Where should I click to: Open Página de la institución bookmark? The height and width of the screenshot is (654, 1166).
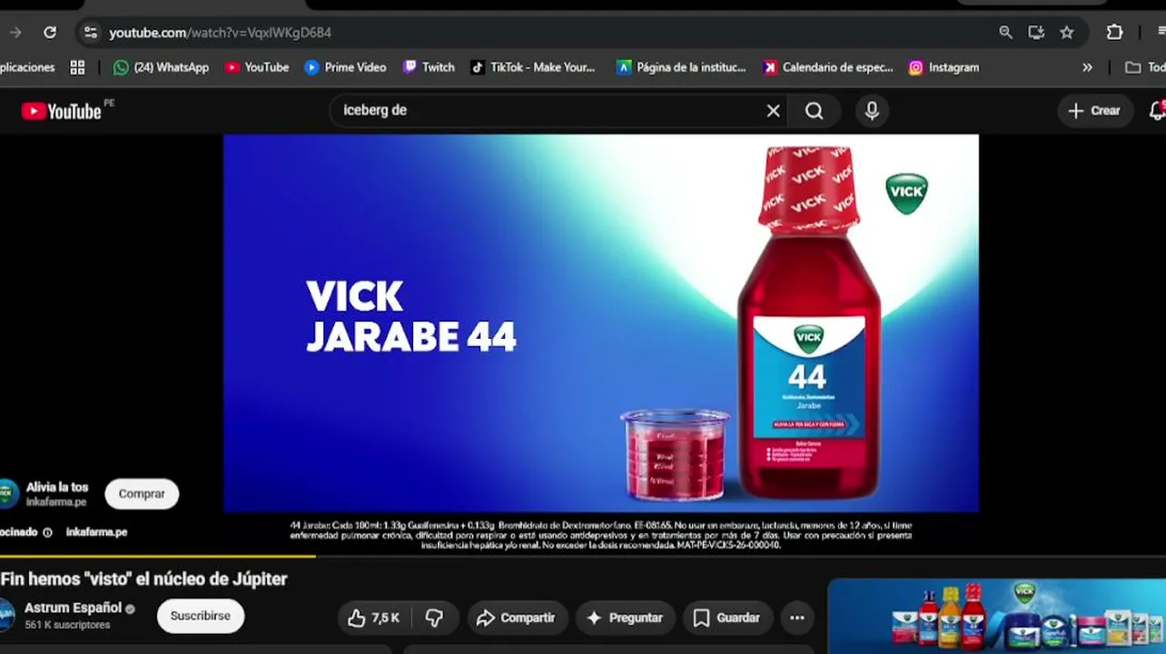681,67
